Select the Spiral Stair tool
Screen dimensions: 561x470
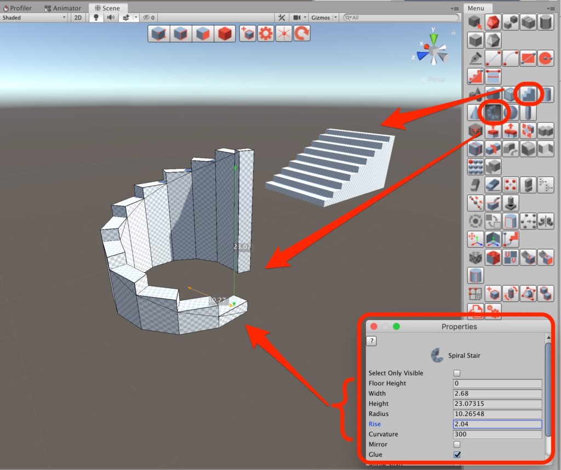[x=494, y=112]
